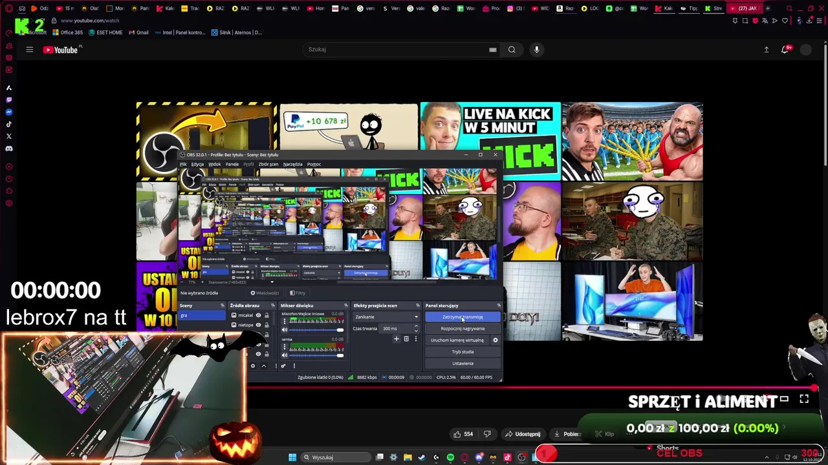Open the Opera sidebar Aria AI icon
828x465 pixels.
tap(8, 88)
